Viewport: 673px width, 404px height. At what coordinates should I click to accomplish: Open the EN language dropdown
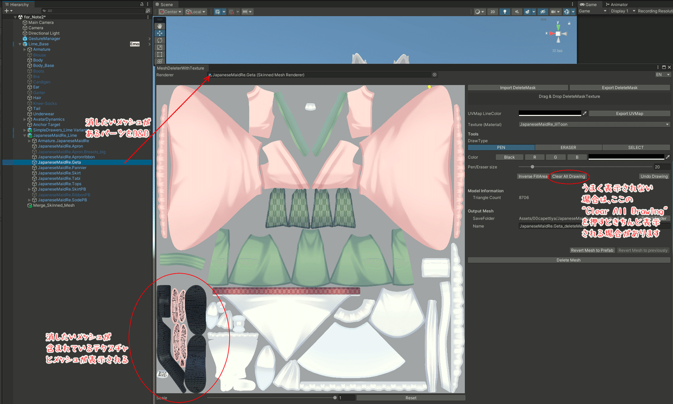tap(662, 75)
